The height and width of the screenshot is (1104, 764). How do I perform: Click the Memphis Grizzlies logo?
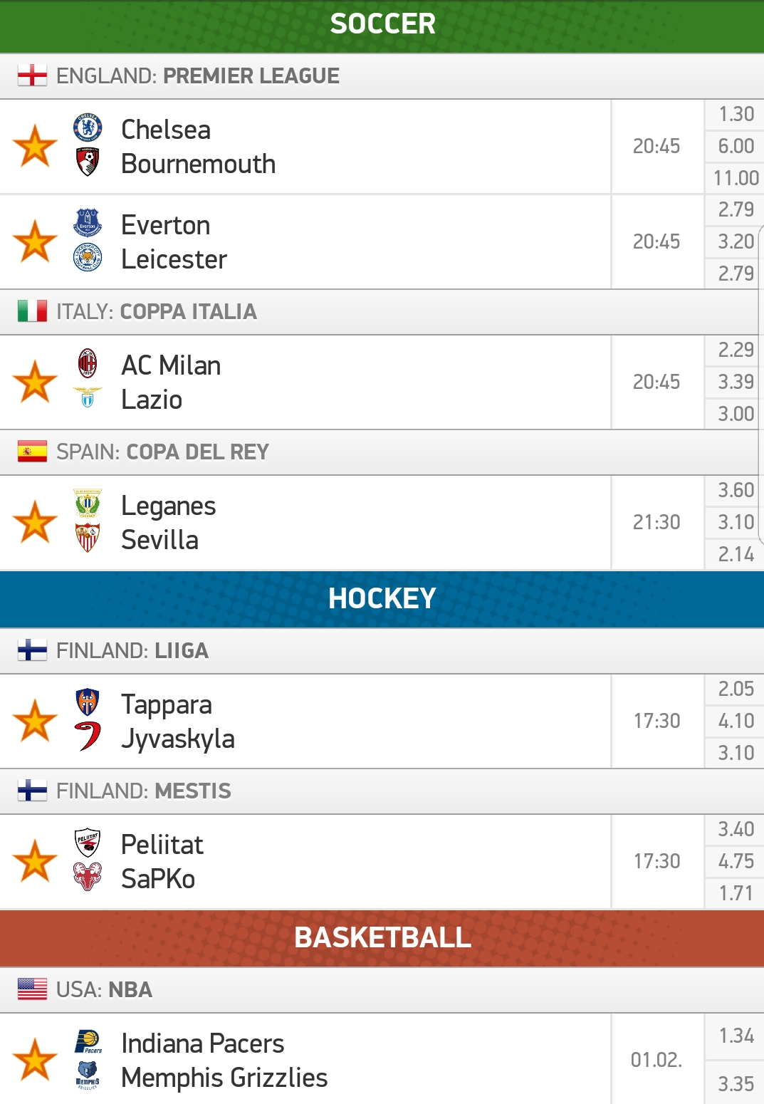coord(88,1075)
